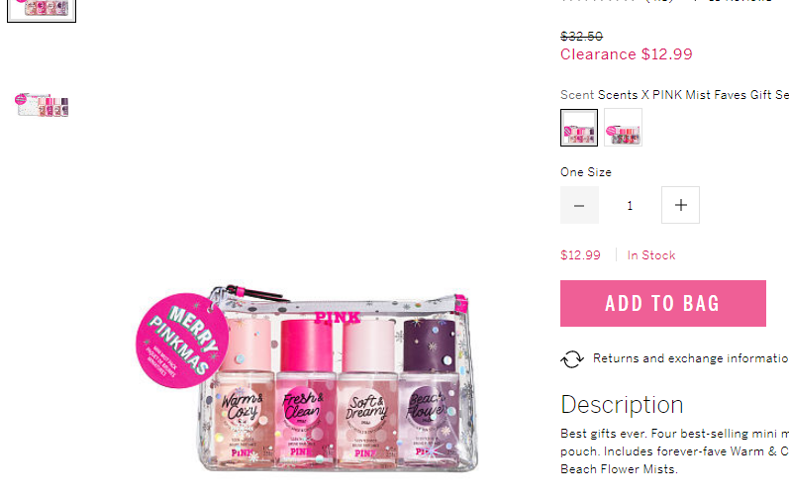This screenshot has width=789, height=499.
Task: Click the In Stock status label
Action: pyautogui.click(x=651, y=255)
